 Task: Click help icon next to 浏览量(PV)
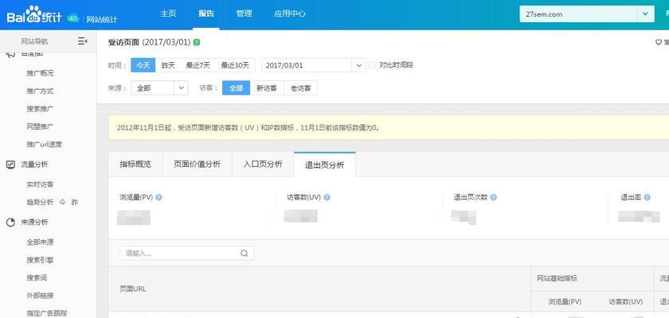point(158,197)
